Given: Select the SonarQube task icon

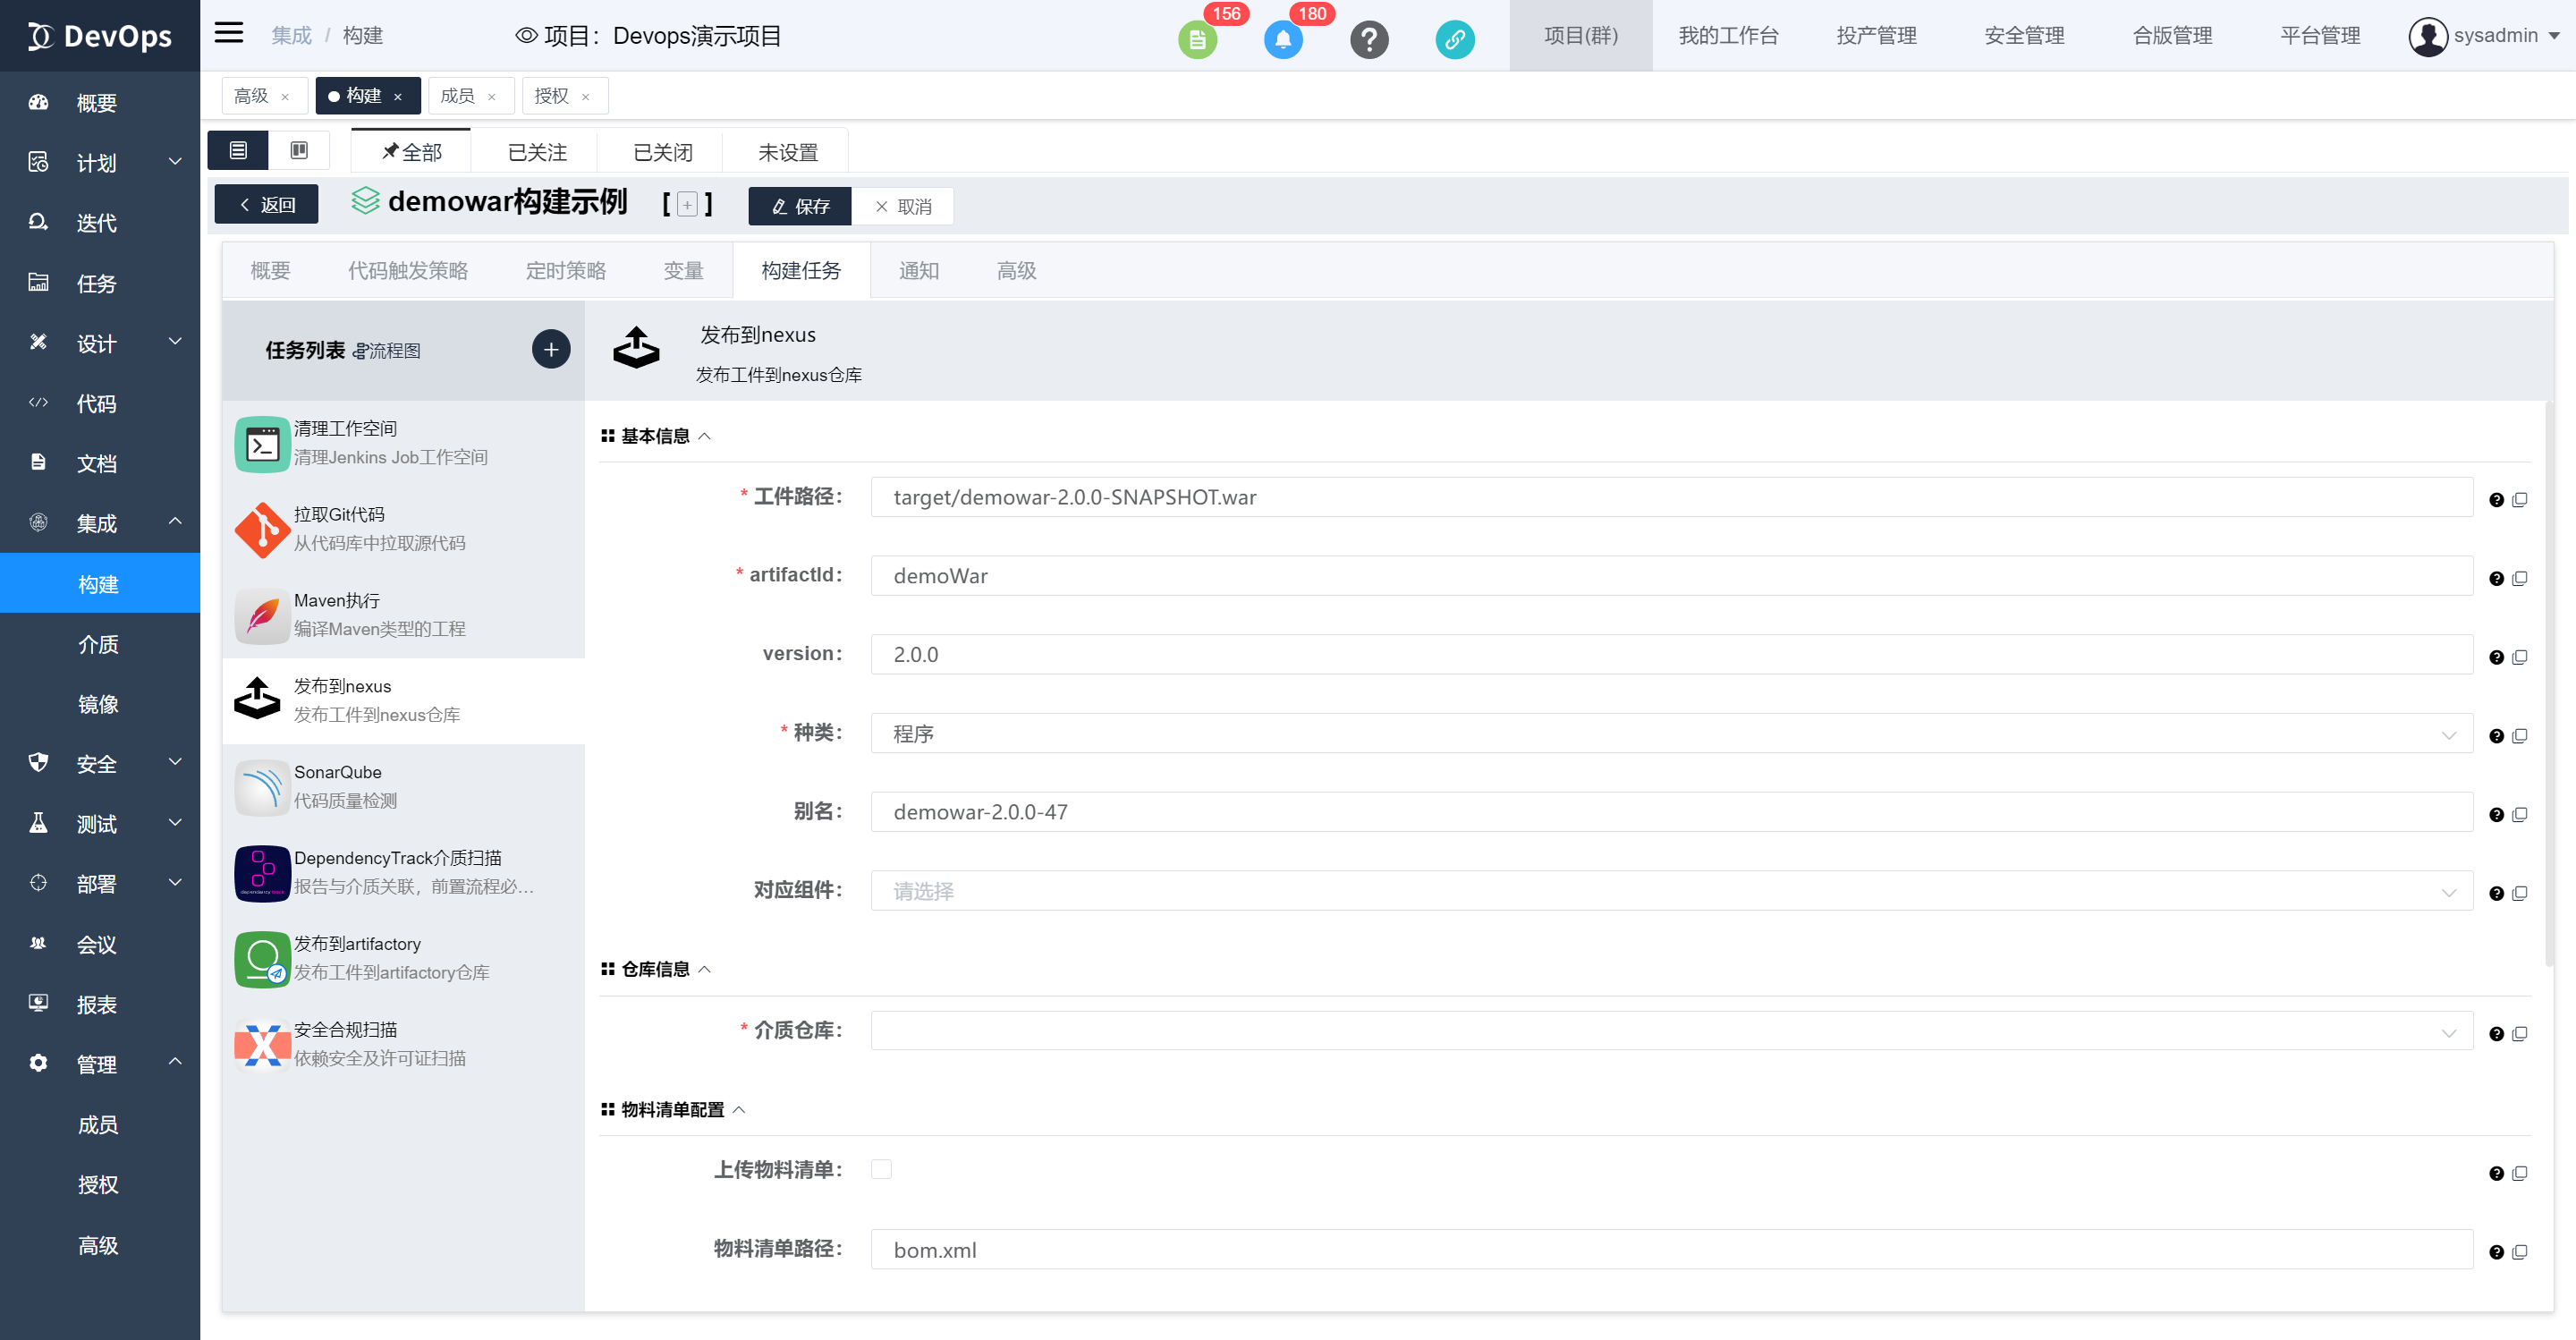Looking at the screenshot, I should point(262,788).
